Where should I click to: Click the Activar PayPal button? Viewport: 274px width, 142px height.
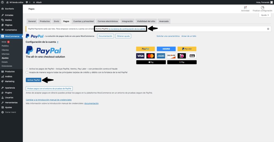[33, 80]
